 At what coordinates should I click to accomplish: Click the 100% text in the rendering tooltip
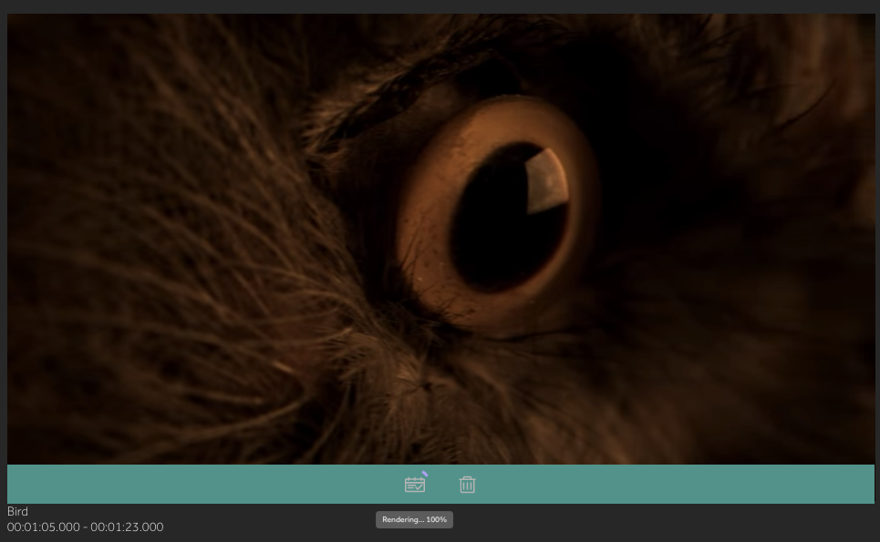click(x=437, y=519)
